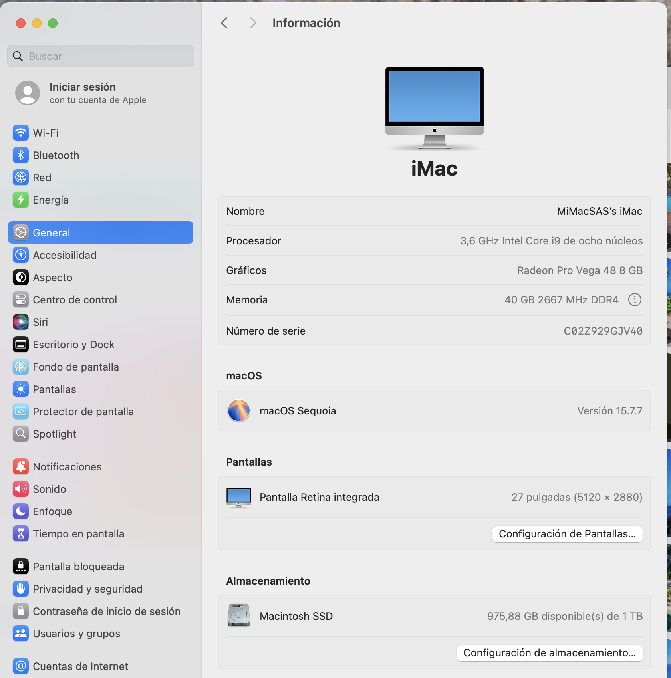Click the 3,6 GHz Intel Core i9 value

(551, 241)
